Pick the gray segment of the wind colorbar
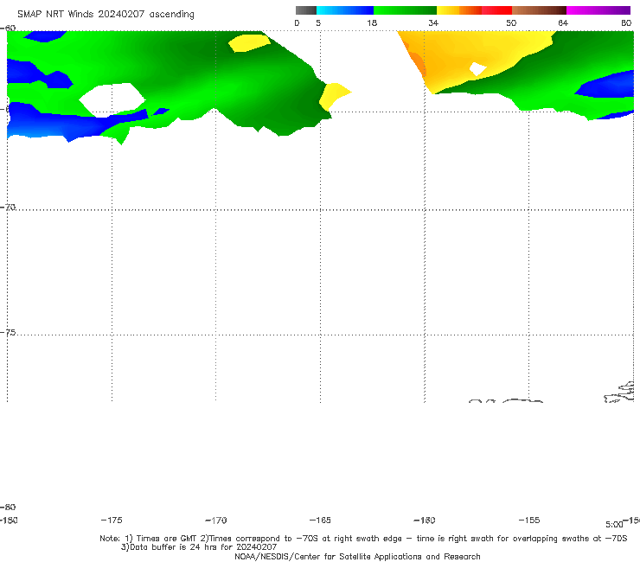The width and height of the screenshot is (640, 562). (x=305, y=10)
